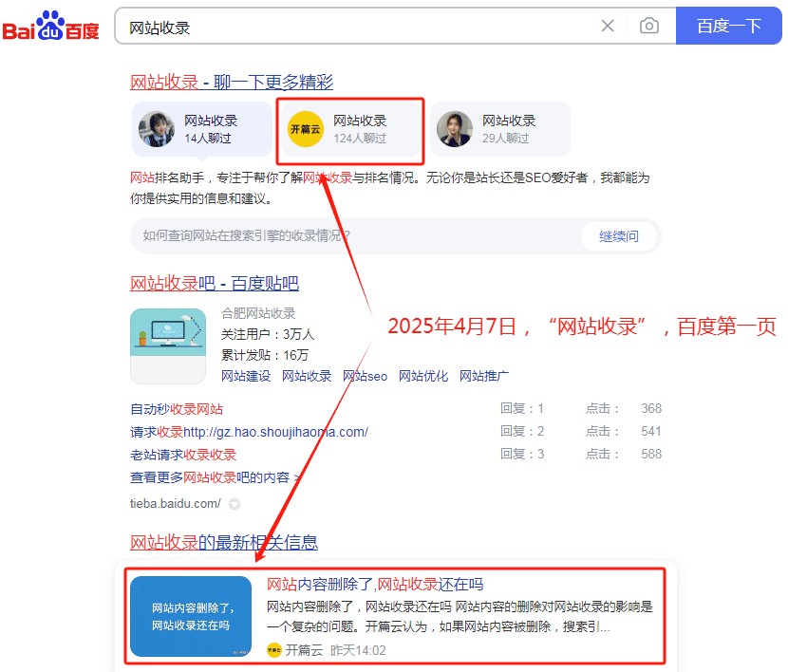
Task: Click the 开篇云 yellow avatar icon
Action: [x=306, y=129]
